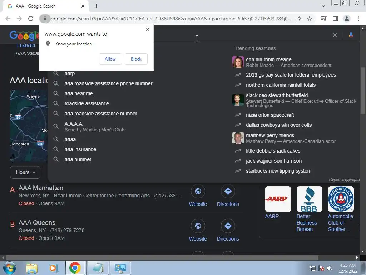
Task: Open Better Business Bureau card
Action: point(309,209)
